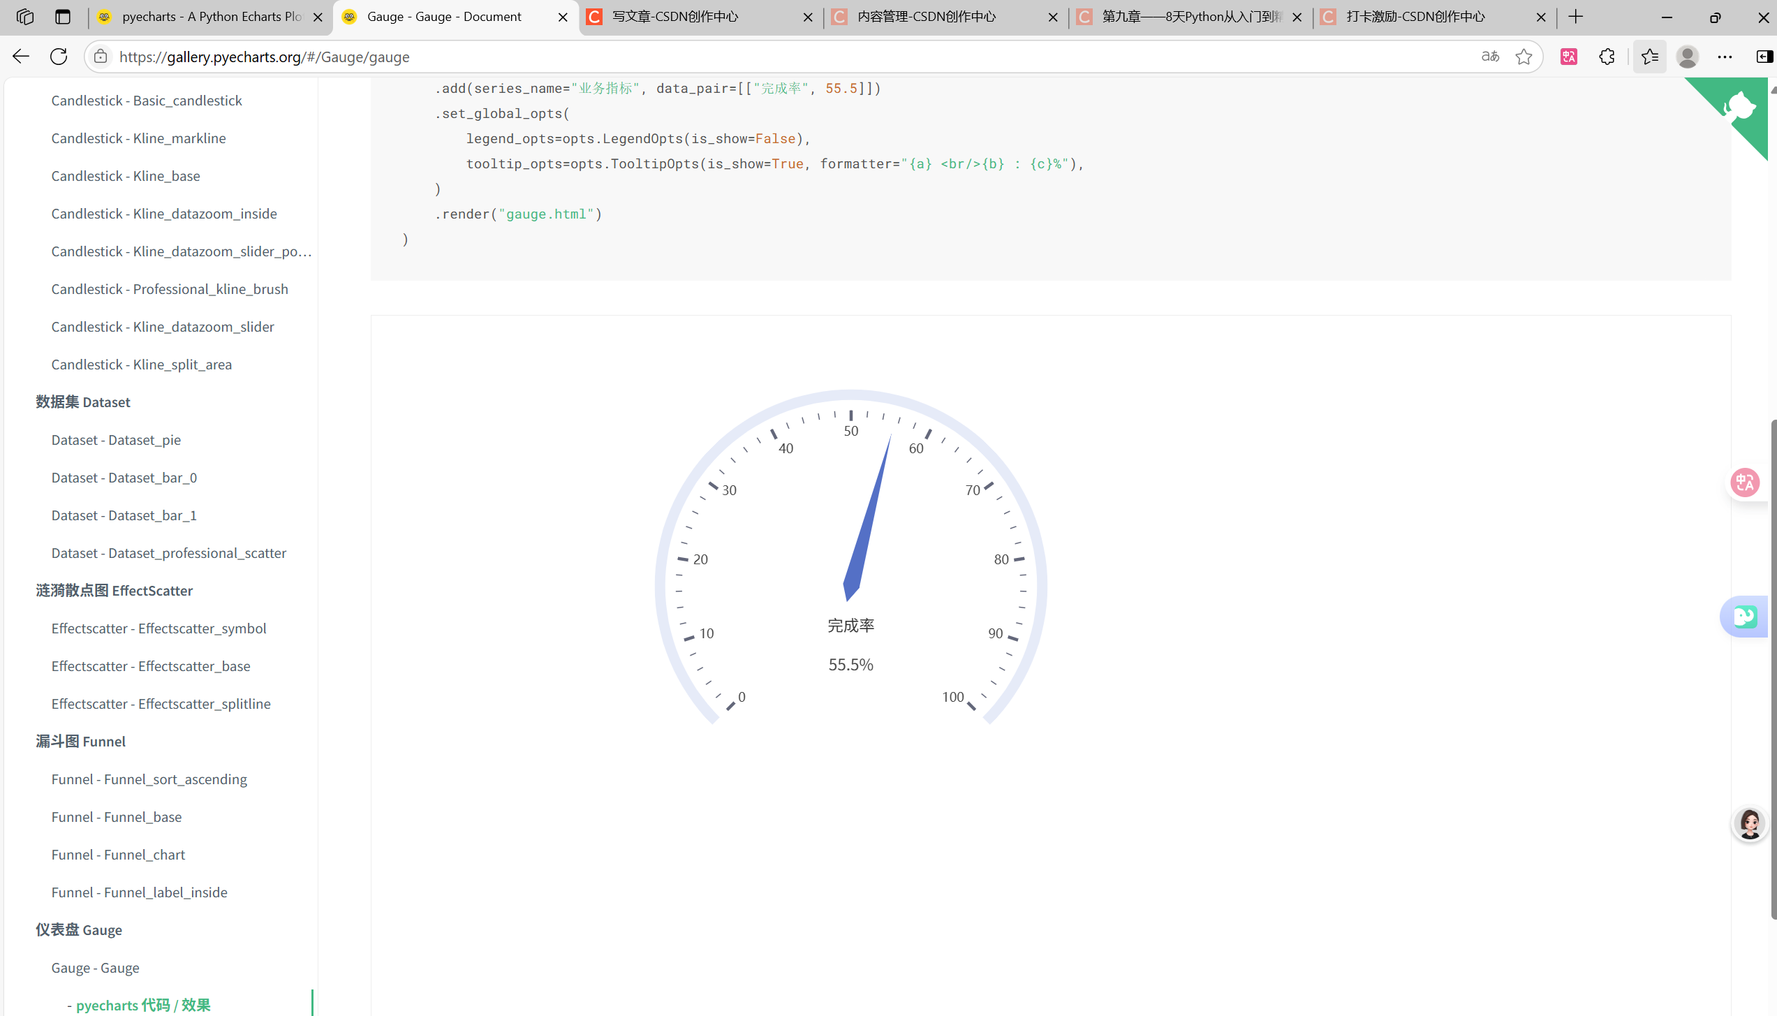This screenshot has width=1777, height=1016.
Task: Open the read aloud/translate icon in address bar
Action: 1490,57
